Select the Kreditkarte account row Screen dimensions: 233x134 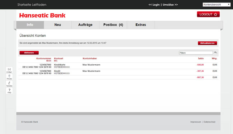(118, 66)
